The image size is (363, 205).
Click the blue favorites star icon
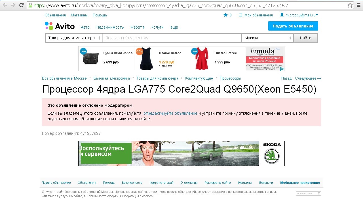tap(225, 15)
